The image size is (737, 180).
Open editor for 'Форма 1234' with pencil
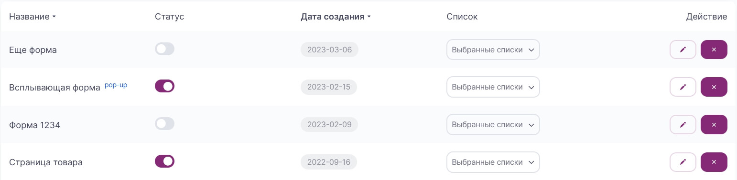click(x=683, y=124)
